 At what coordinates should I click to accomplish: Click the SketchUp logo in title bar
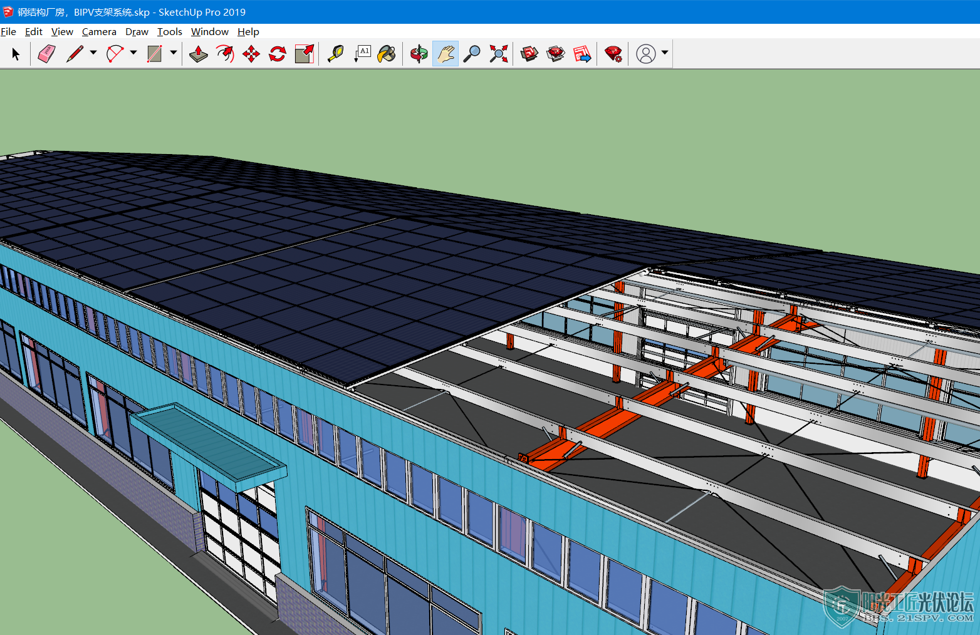click(8, 12)
